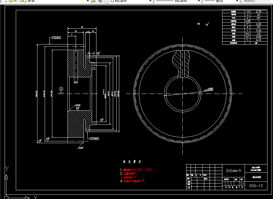The image size is (273, 199).
Task: Click the UCS Y axis label
Action: 7,169
